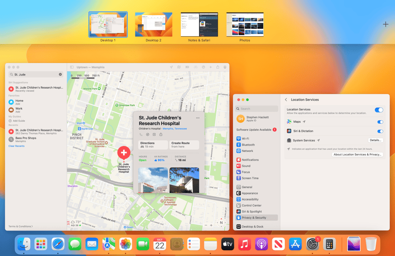Click the share icon in Maps toolbar
The height and width of the screenshot is (256, 395).
coord(218,67)
